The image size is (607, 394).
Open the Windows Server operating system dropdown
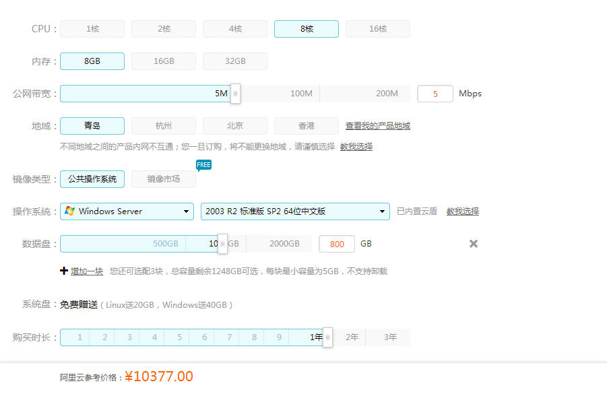point(127,211)
